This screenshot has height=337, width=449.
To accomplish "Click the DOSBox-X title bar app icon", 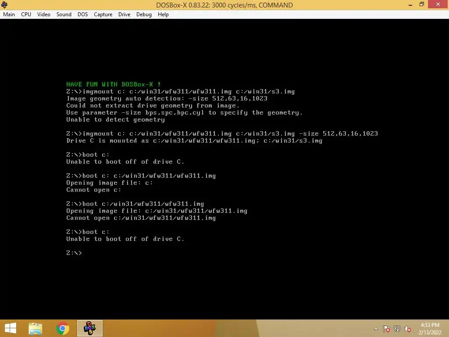I will tap(4, 4).
